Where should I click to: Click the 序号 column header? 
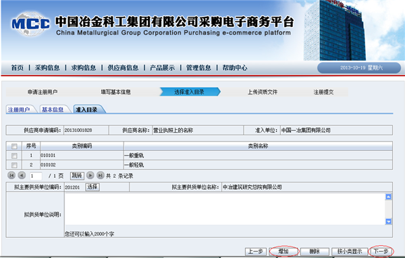pos(31,146)
